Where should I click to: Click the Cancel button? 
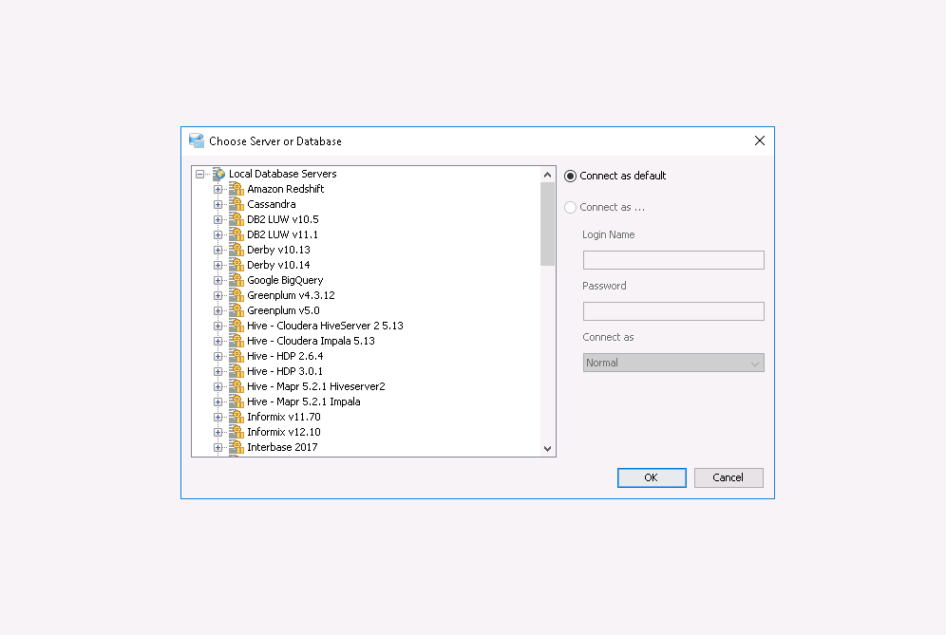tap(728, 477)
